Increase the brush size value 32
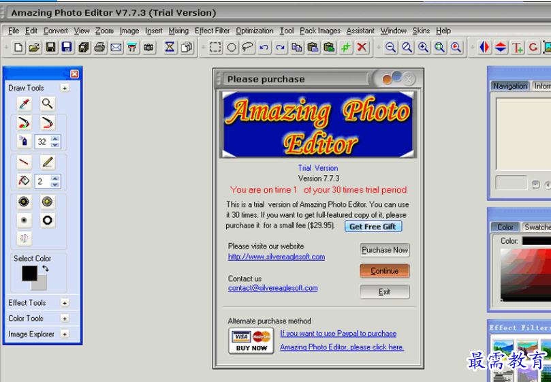The width and height of the screenshot is (551, 382). point(54,139)
